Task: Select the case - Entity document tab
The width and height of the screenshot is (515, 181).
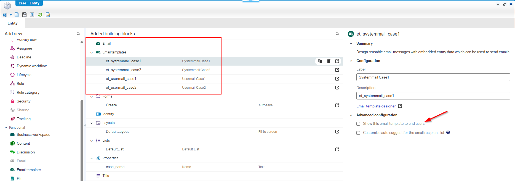Action: coord(29,3)
